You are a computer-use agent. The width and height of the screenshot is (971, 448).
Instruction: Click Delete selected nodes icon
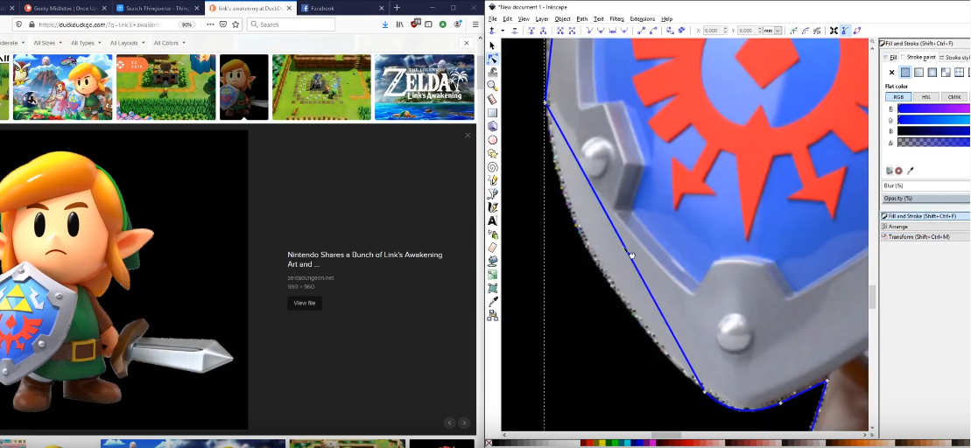(x=515, y=31)
